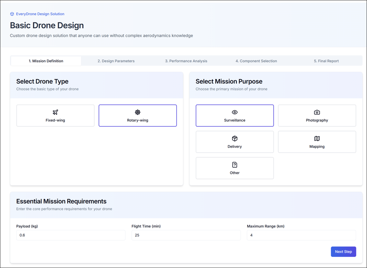Choose the Delivery mission purpose card
The image size is (367, 268).
point(234,142)
